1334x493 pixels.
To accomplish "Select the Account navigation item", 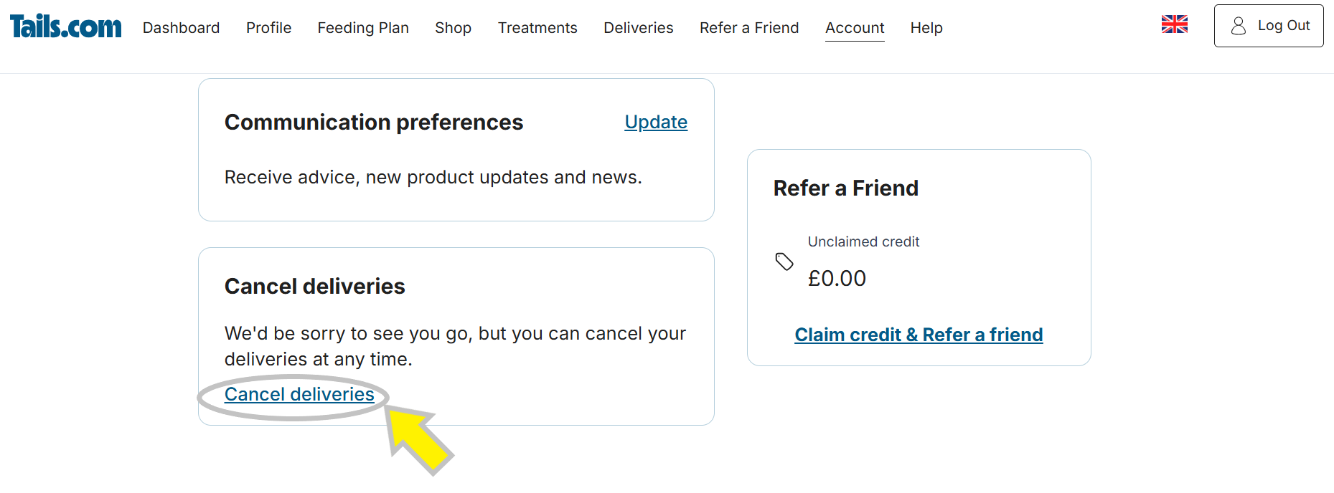I will (x=855, y=28).
